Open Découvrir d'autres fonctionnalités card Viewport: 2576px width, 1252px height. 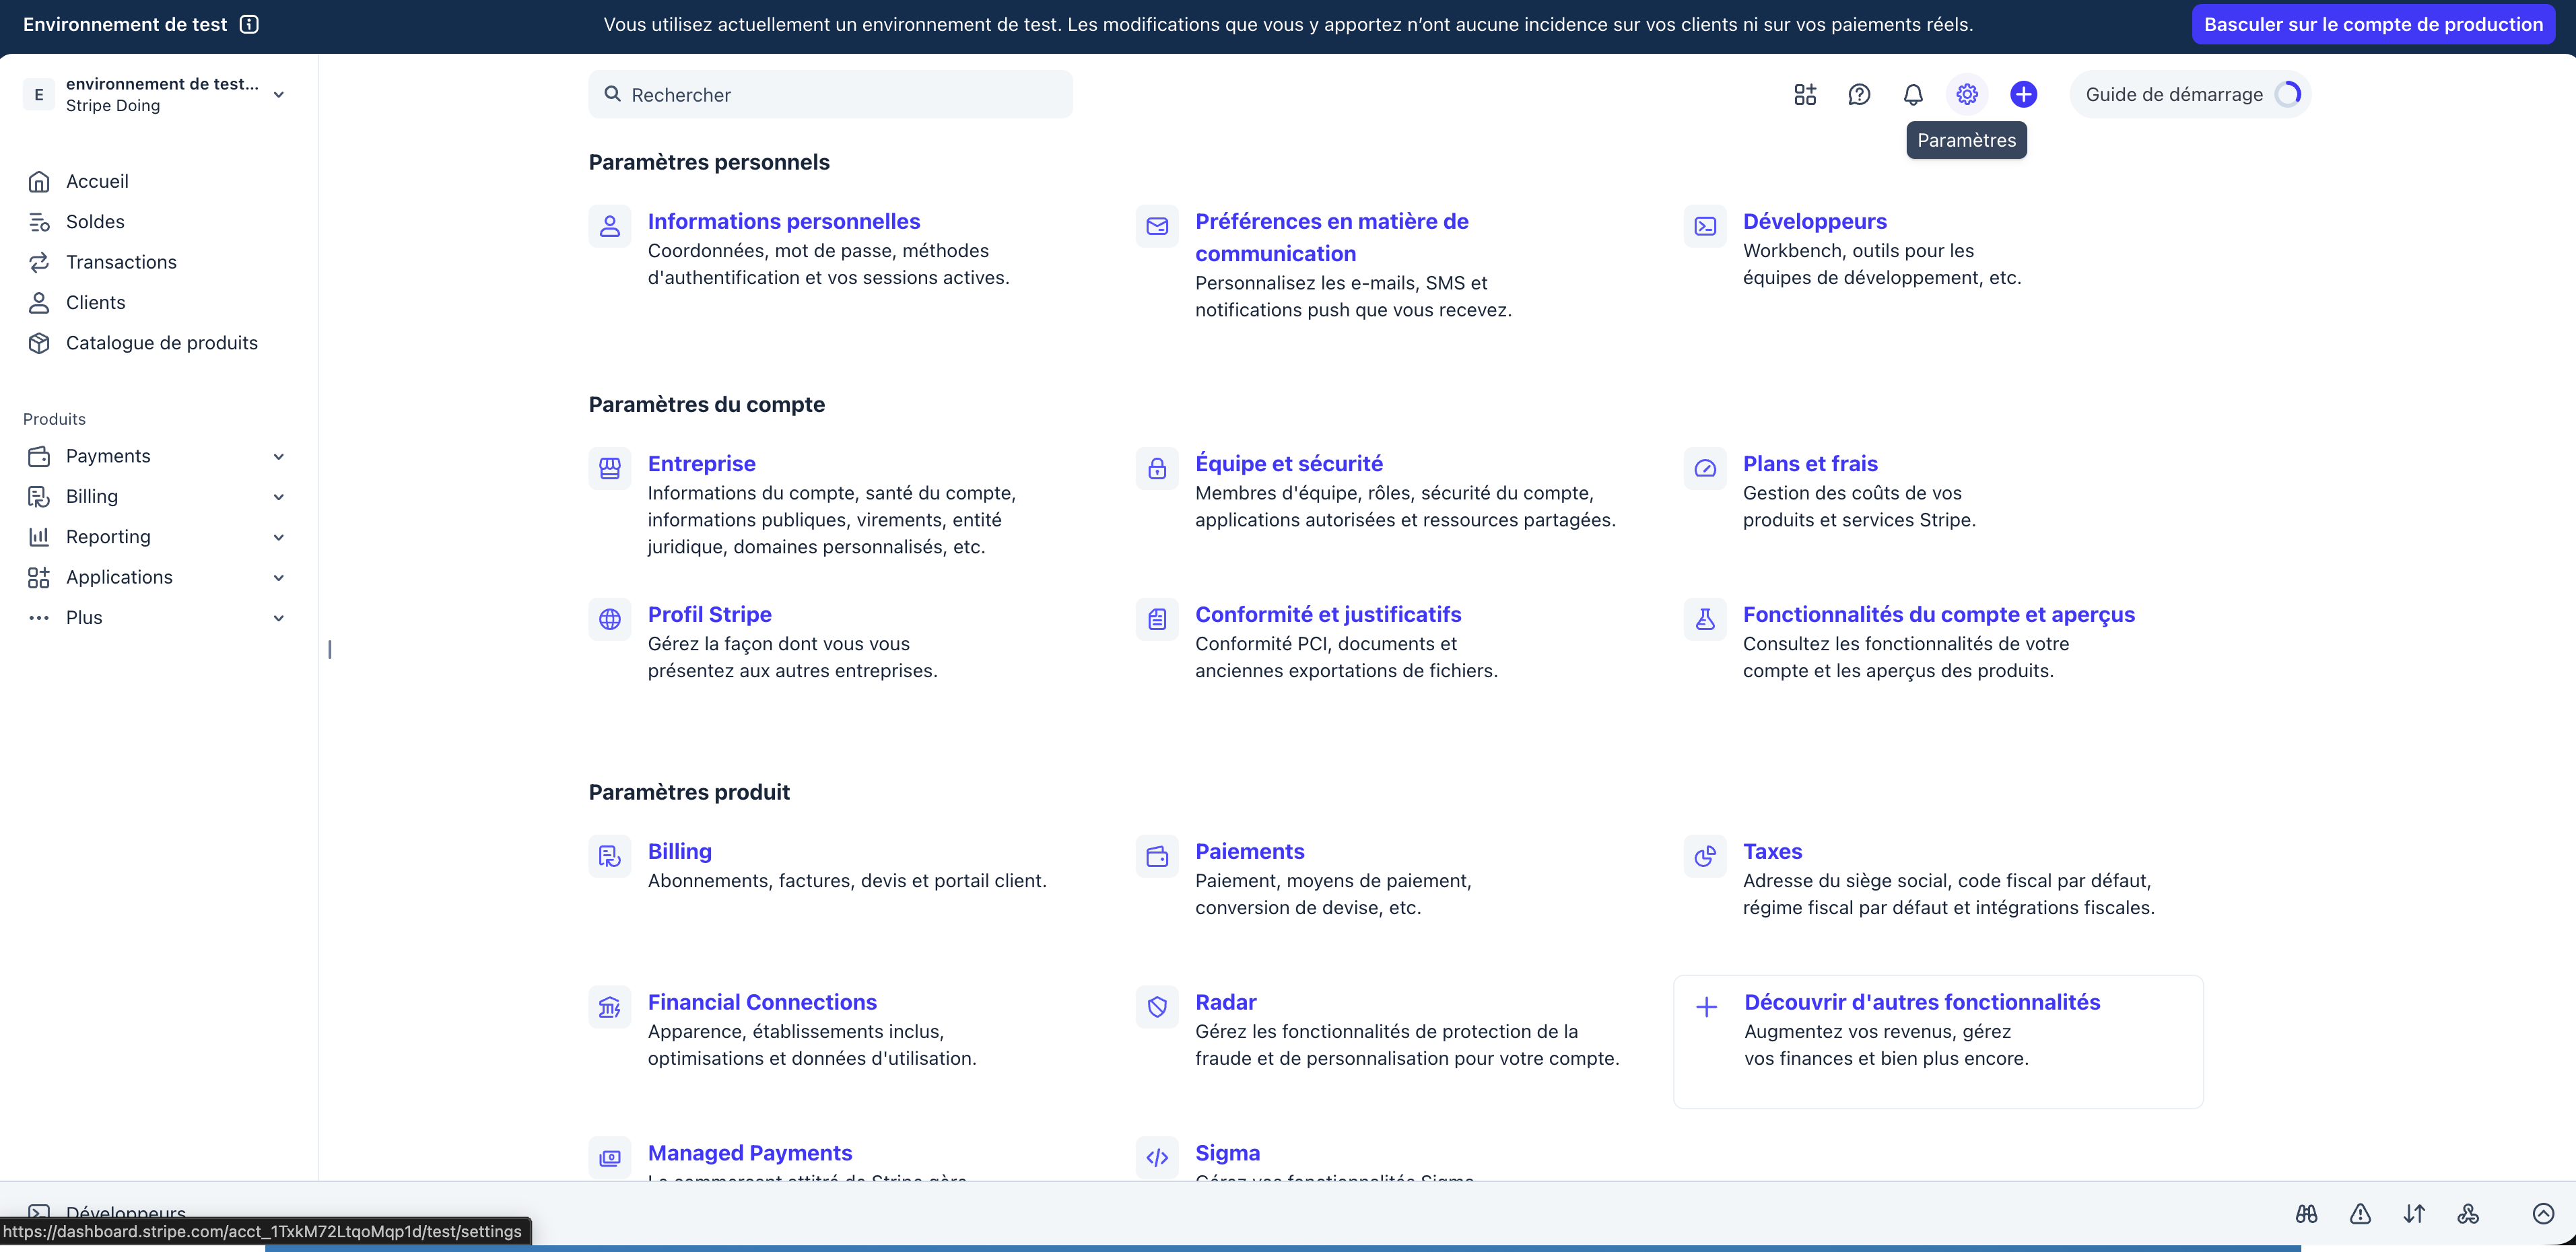tap(1938, 1041)
